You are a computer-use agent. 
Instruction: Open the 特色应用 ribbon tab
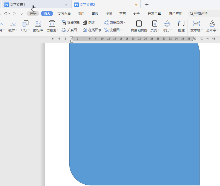(176, 14)
